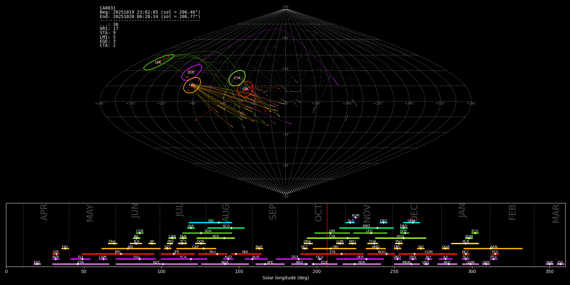Image resolution: width=570 pixels, height=285 pixels.
Task: Click the orange AAN shower bar
Action: [x=493, y=249]
